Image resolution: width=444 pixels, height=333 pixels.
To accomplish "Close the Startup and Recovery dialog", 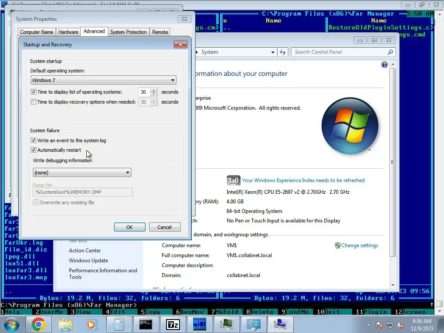I will (x=180, y=45).
